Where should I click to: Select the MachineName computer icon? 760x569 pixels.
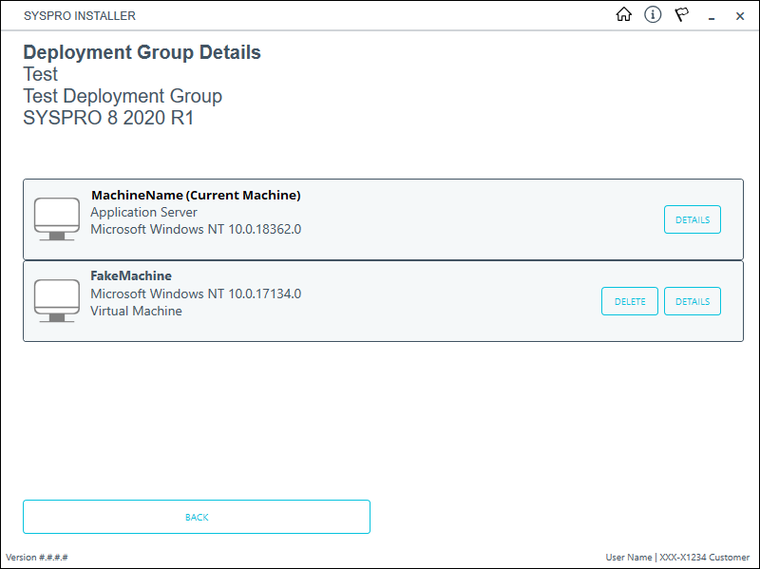57,219
